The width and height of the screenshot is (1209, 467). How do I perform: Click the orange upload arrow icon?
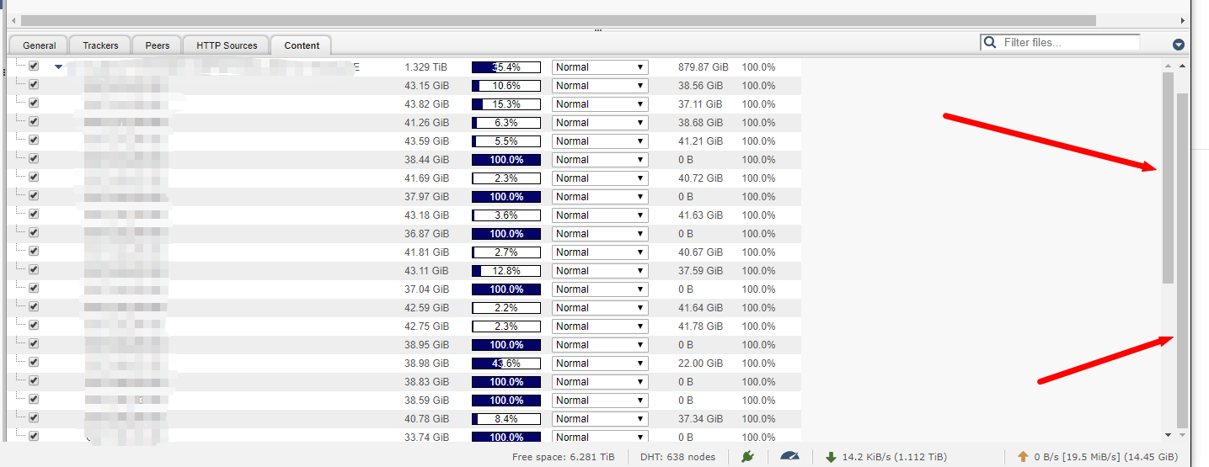click(1023, 457)
